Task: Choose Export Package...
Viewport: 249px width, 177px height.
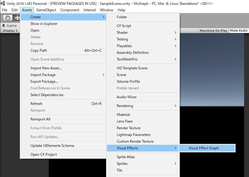Action: (63, 81)
